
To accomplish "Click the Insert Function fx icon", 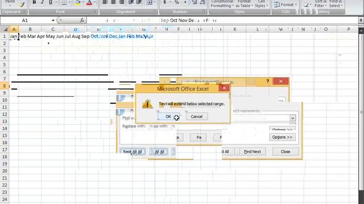I will [x=82, y=20].
